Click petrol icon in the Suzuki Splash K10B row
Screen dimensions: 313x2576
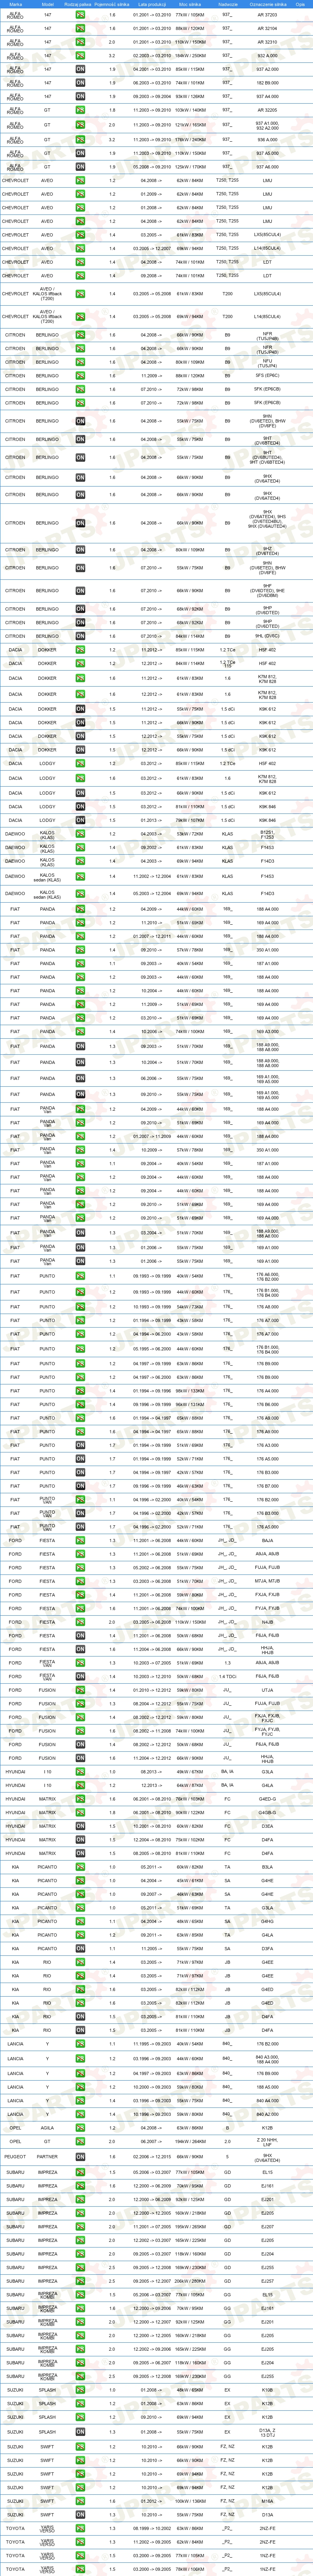click(x=80, y=2390)
